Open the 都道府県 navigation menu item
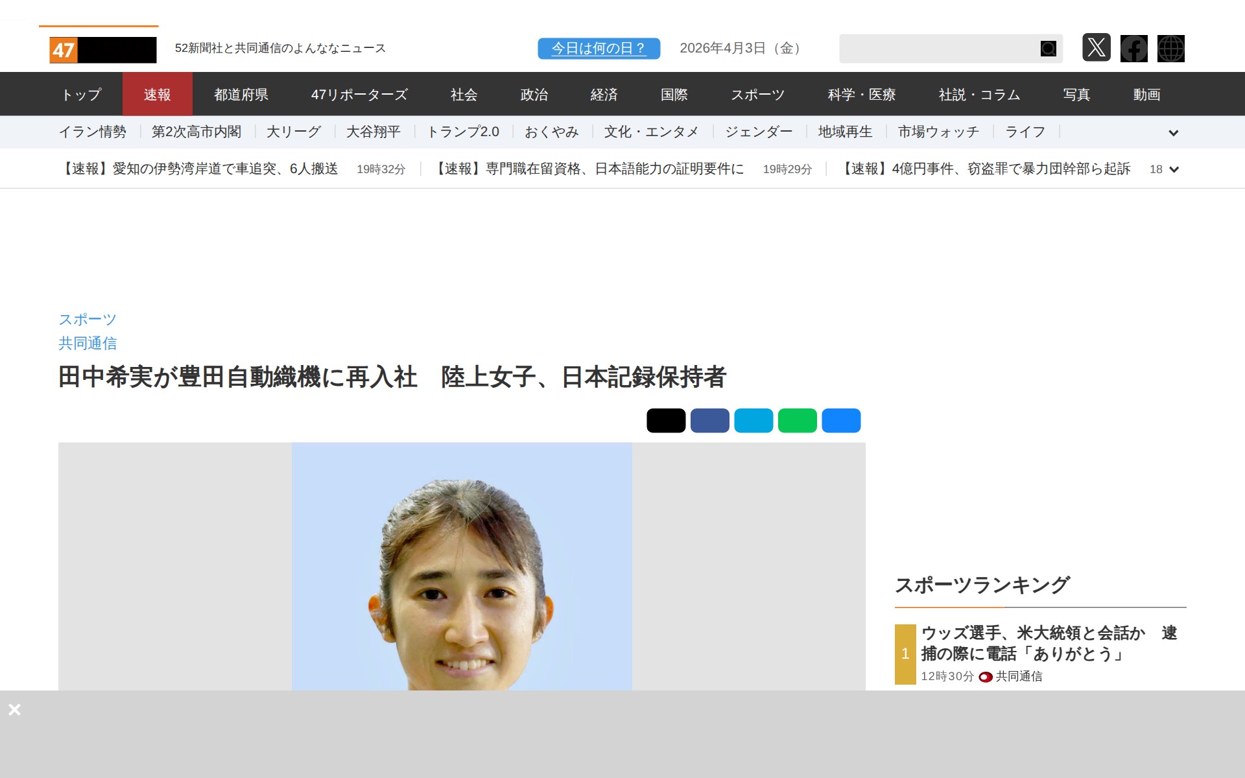Image resolution: width=1245 pixels, height=778 pixels. pyautogui.click(x=241, y=95)
